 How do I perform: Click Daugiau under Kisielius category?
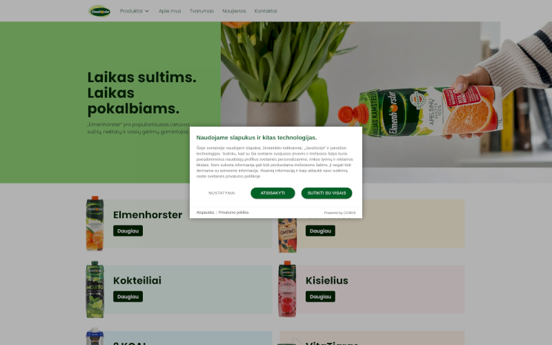pyautogui.click(x=320, y=297)
